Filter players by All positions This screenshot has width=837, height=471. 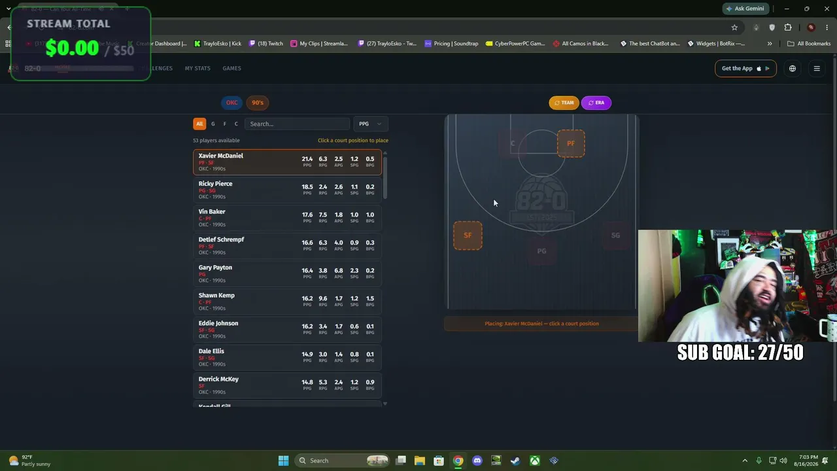pyautogui.click(x=199, y=124)
